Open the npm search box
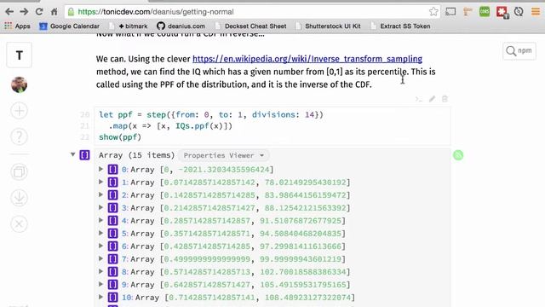 click(519, 51)
